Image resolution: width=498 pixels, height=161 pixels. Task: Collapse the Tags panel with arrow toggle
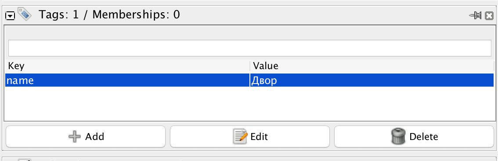click(10, 16)
